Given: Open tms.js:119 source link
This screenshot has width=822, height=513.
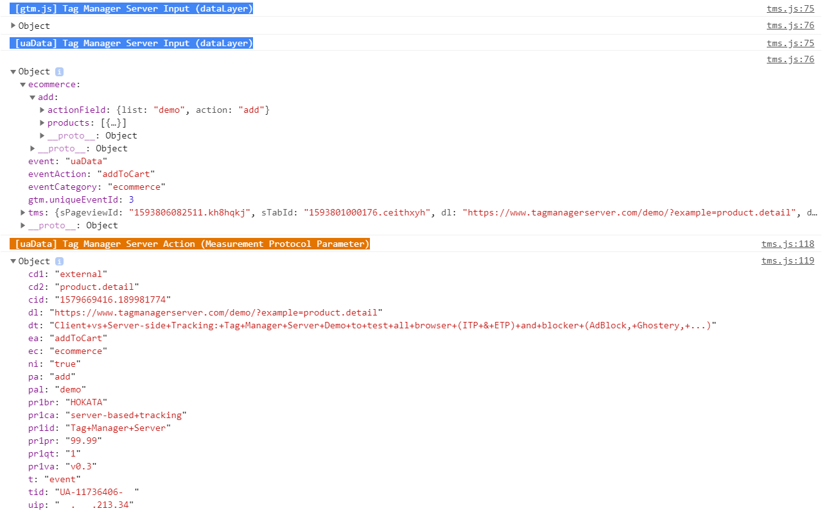Looking at the screenshot, I should (x=787, y=260).
